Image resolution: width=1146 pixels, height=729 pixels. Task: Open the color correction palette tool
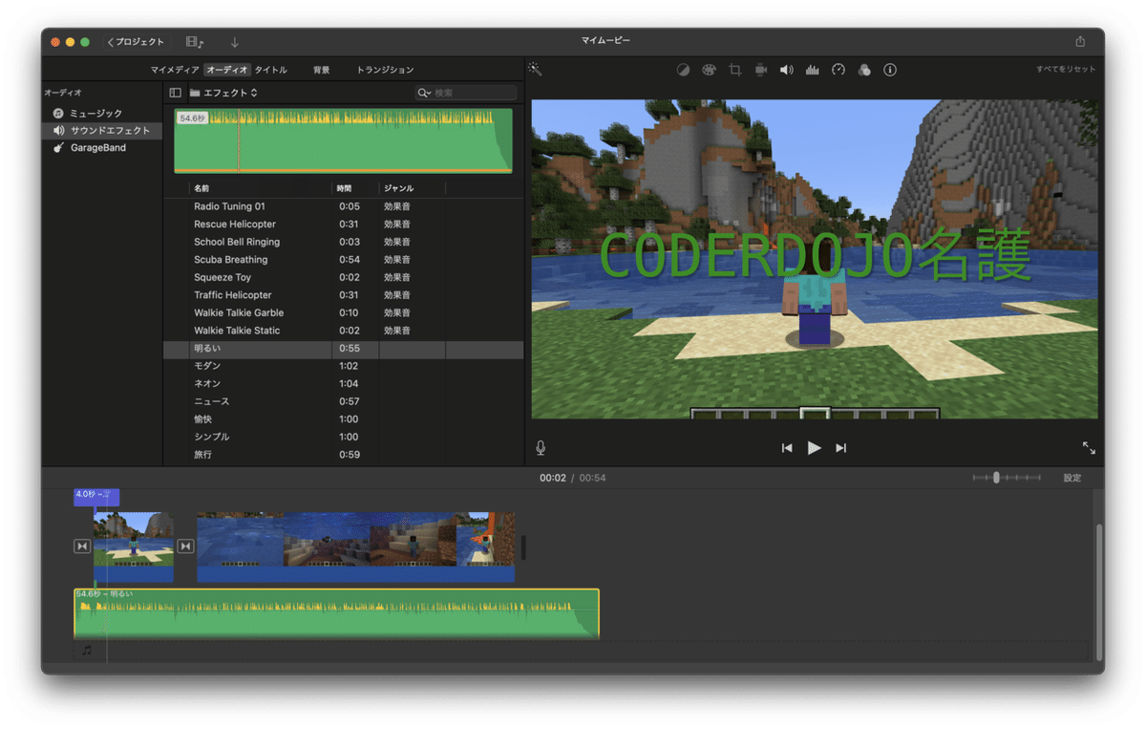click(x=709, y=70)
